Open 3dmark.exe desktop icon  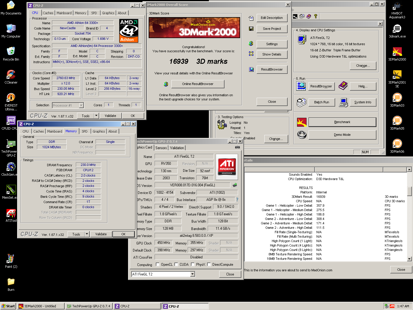point(397,31)
